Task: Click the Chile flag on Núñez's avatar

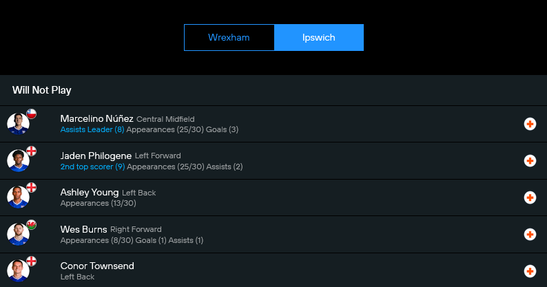Action: [x=31, y=114]
